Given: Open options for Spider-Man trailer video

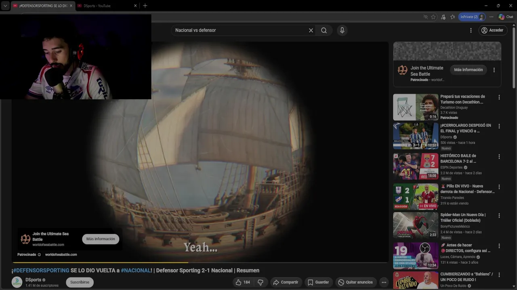Looking at the screenshot, I should [x=499, y=215].
